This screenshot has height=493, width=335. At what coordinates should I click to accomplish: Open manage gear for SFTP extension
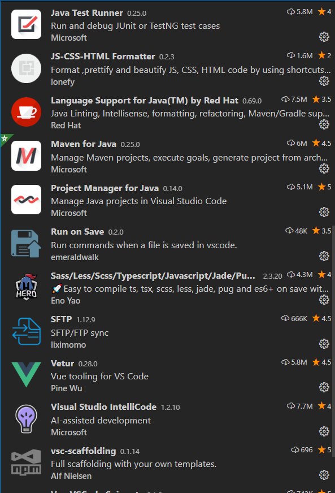[x=324, y=344]
